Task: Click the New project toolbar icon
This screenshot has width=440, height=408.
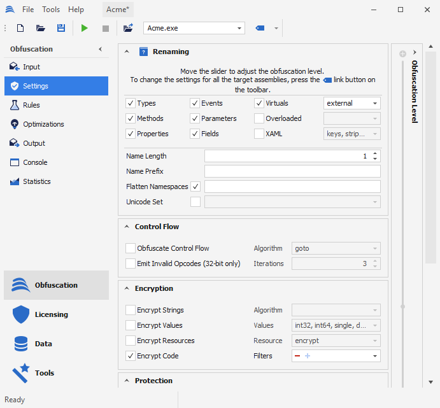Action: 20,28
